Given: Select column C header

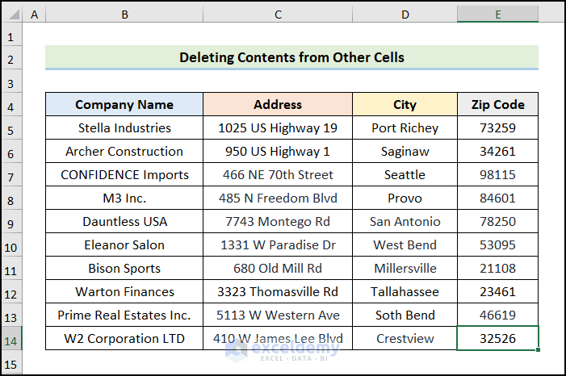Looking at the screenshot, I should point(278,15).
